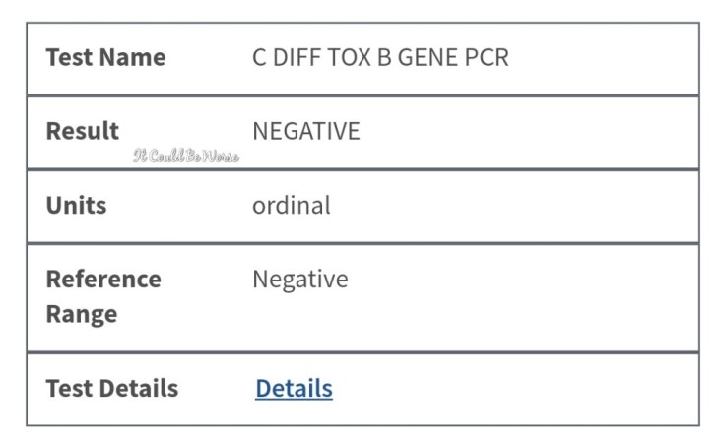The width and height of the screenshot is (725, 437).
Task: Click the "Reference Range" row label
Action: coord(102,296)
